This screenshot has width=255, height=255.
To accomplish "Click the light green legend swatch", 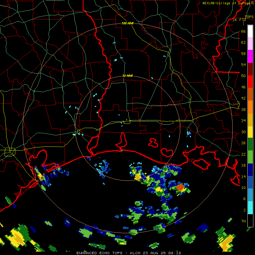I will click(250, 157).
